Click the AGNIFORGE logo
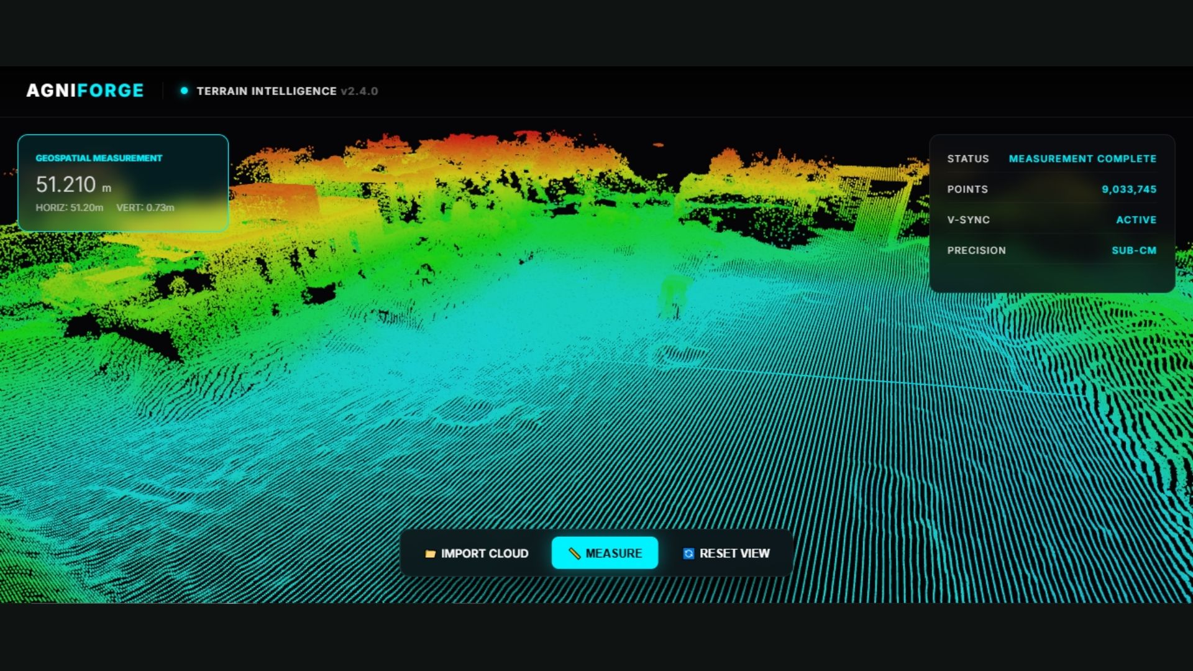The image size is (1193, 671). 85,90
